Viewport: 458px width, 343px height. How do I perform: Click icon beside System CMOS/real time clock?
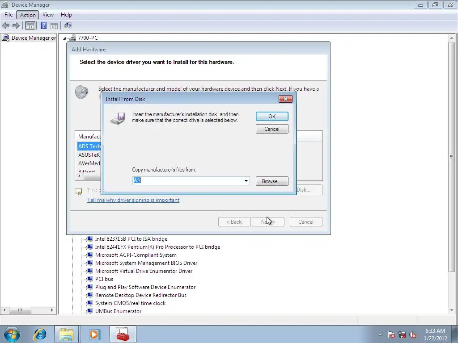point(90,303)
